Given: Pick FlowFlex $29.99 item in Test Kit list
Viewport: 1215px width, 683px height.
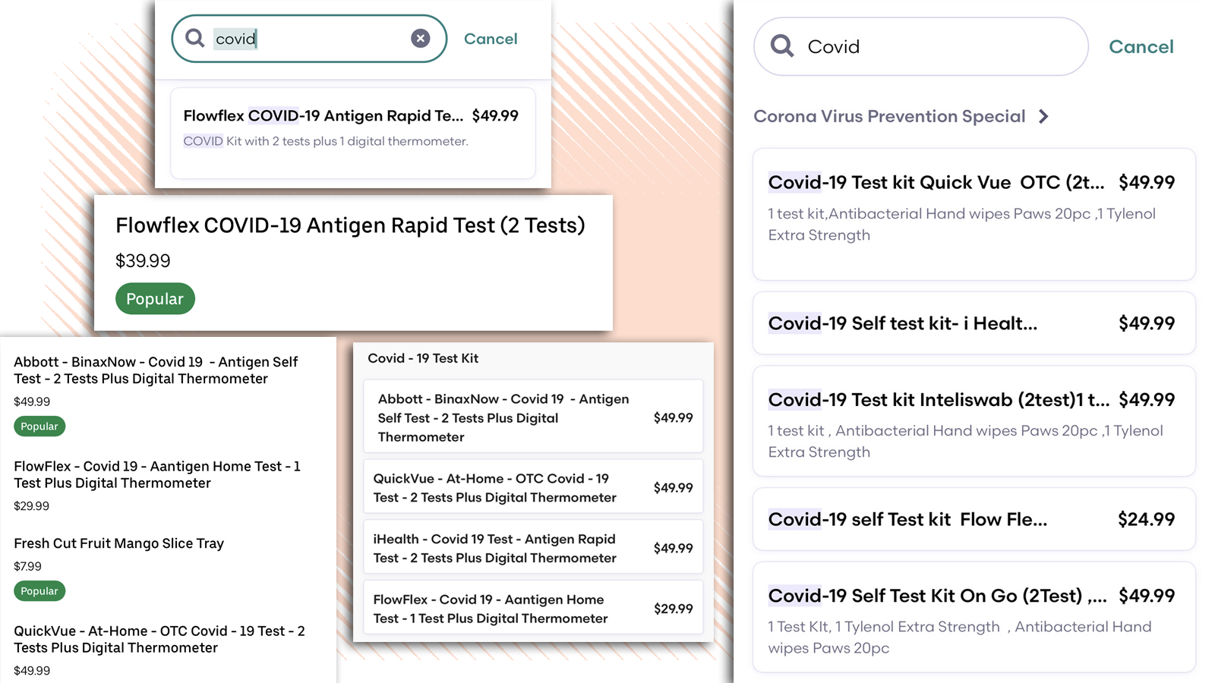Looking at the screenshot, I should [x=532, y=609].
